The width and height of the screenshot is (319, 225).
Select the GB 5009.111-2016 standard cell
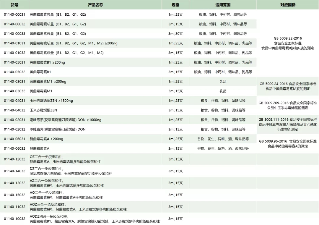[288, 124]
